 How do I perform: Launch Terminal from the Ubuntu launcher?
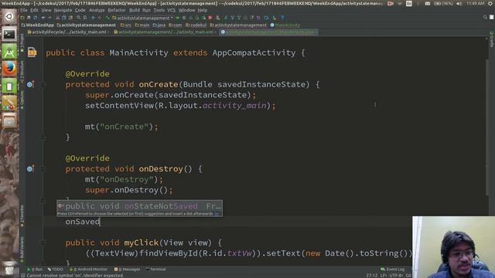pos(9,34)
